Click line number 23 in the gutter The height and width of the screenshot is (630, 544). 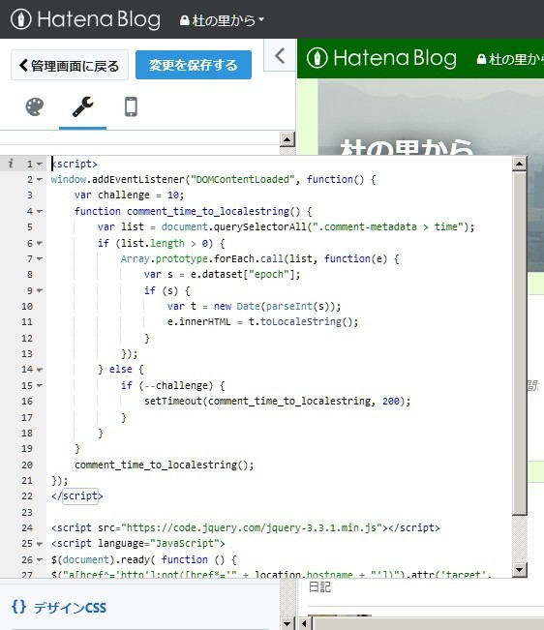(x=27, y=512)
